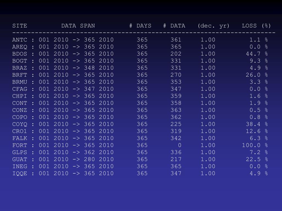Viewport: 282px width, 211px height.
Task: Click the 9.3 % loss value for BOGT
Action: pos(259,61)
